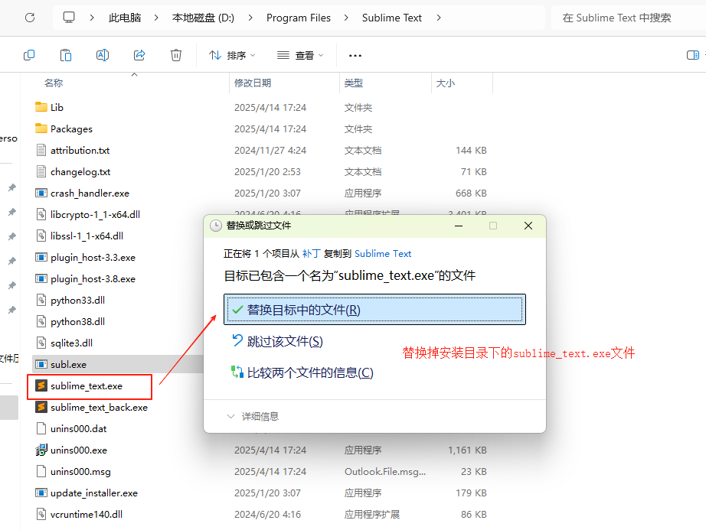Click Sublime Text destination link in dialog
Viewport: 706px width, 530px height.
click(x=383, y=254)
